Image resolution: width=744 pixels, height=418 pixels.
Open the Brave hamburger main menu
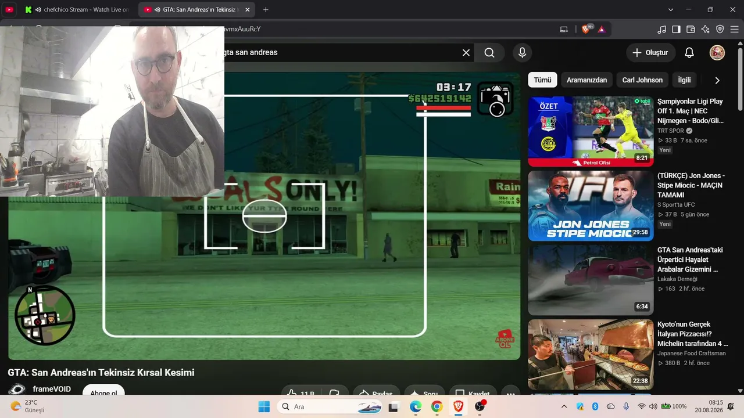tap(734, 29)
